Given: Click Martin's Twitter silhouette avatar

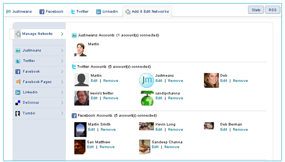Looking at the screenshot, I should 82,80.
